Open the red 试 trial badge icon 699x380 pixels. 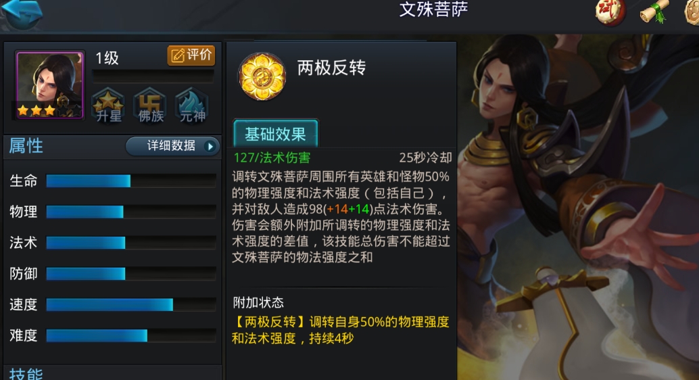[610, 12]
